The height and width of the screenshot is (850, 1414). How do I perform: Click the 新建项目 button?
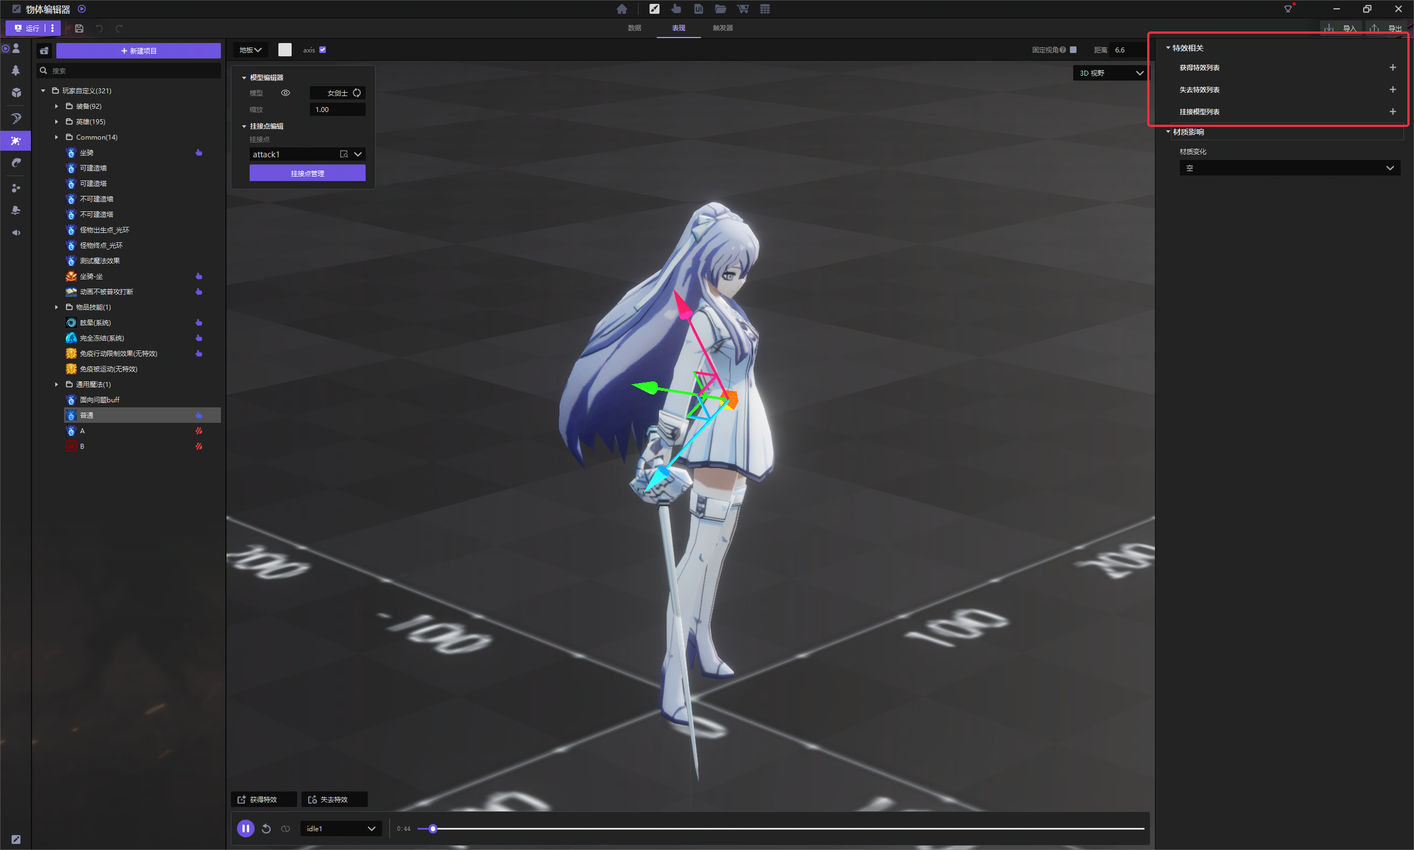pos(138,50)
